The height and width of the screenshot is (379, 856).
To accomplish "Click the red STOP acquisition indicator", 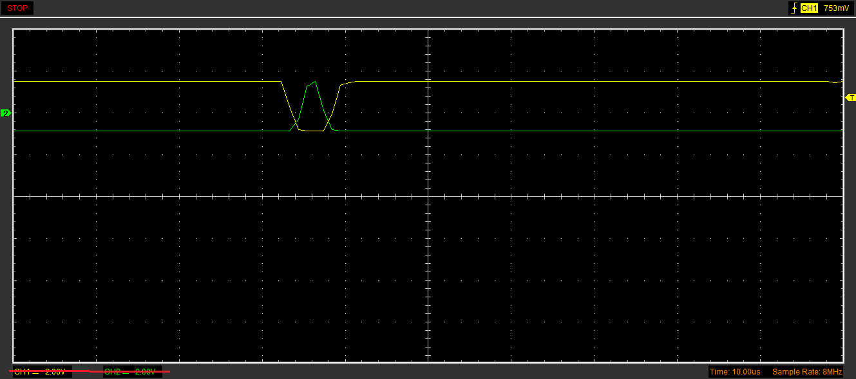I will pyautogui.click(x=17, y=8).
